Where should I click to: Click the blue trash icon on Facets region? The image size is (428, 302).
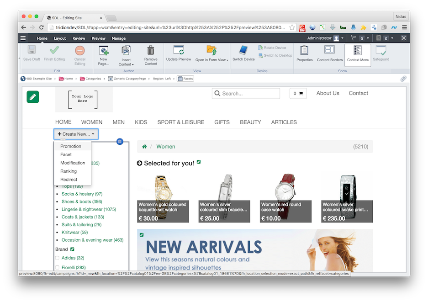(120, 142)
